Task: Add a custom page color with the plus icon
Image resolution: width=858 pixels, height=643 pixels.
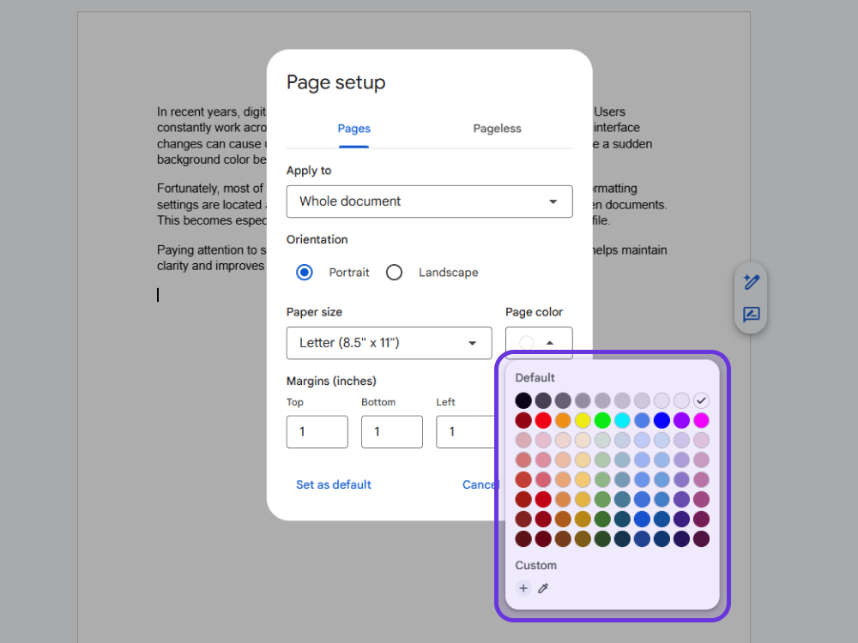Action: pos(523,588)
